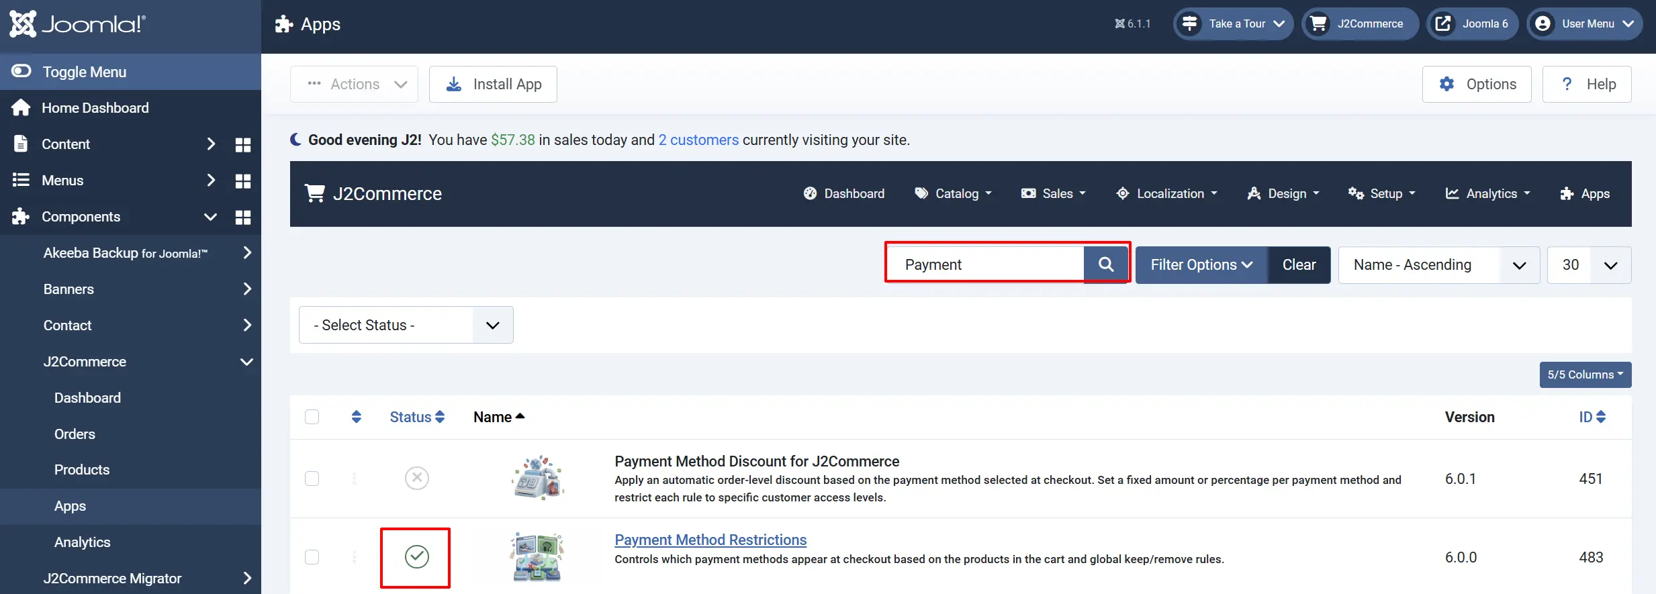Open the Localization navbar menu

(x=1166, y=193)
